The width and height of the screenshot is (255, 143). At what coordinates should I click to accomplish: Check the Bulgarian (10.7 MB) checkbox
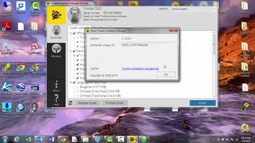point(78,87)
